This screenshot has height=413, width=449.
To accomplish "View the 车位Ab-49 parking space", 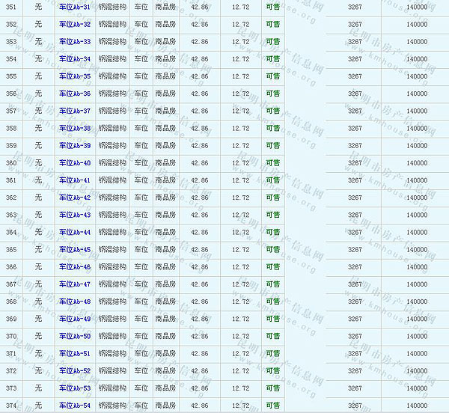I will click(75, 319).
